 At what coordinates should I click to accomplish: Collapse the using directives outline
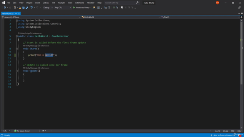coord(17,21)
